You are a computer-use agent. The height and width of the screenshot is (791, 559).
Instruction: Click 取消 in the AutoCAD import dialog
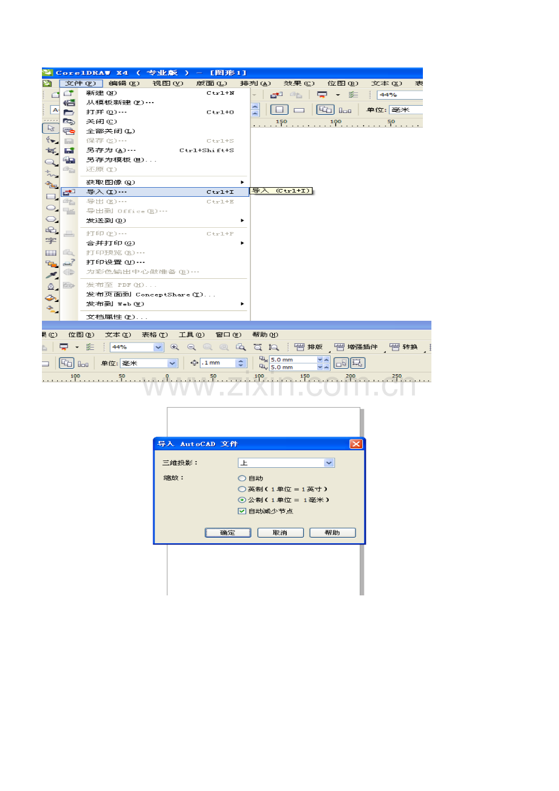280,532
